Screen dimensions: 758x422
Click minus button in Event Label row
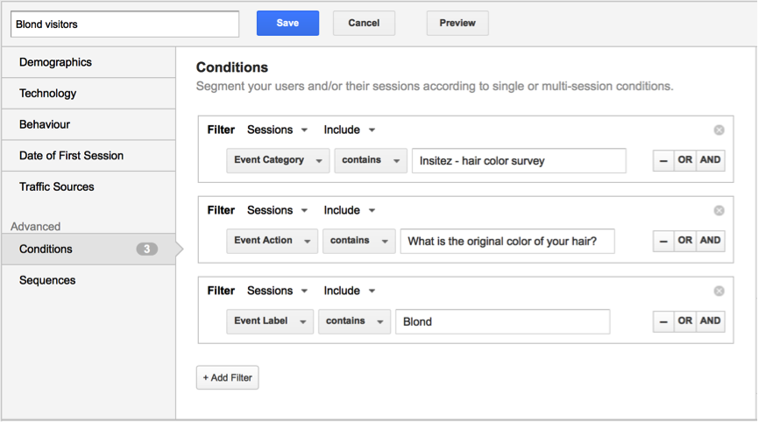tap(663, 321)
